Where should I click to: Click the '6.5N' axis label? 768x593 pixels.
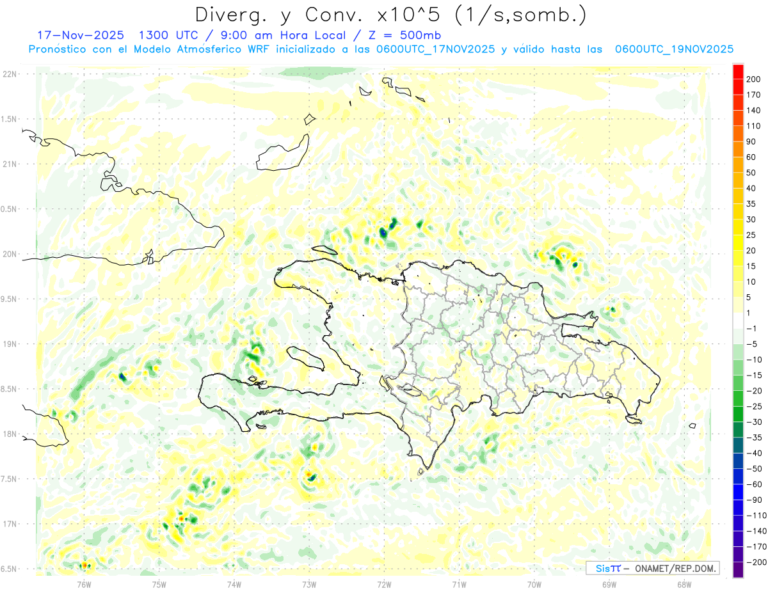click(x=10, y=569)
